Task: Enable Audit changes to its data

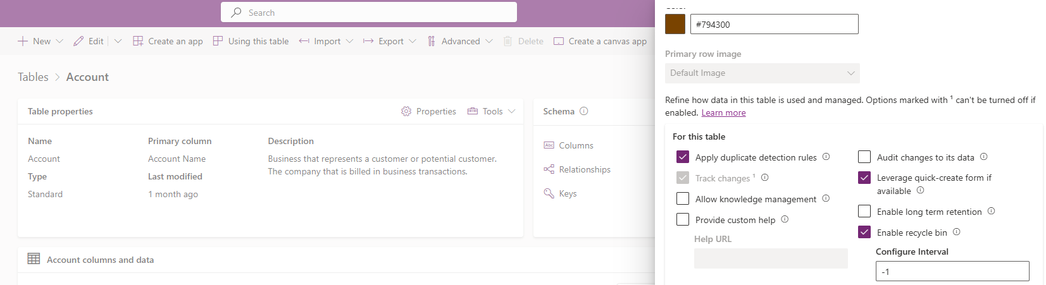Action: (x=864, y=157)
